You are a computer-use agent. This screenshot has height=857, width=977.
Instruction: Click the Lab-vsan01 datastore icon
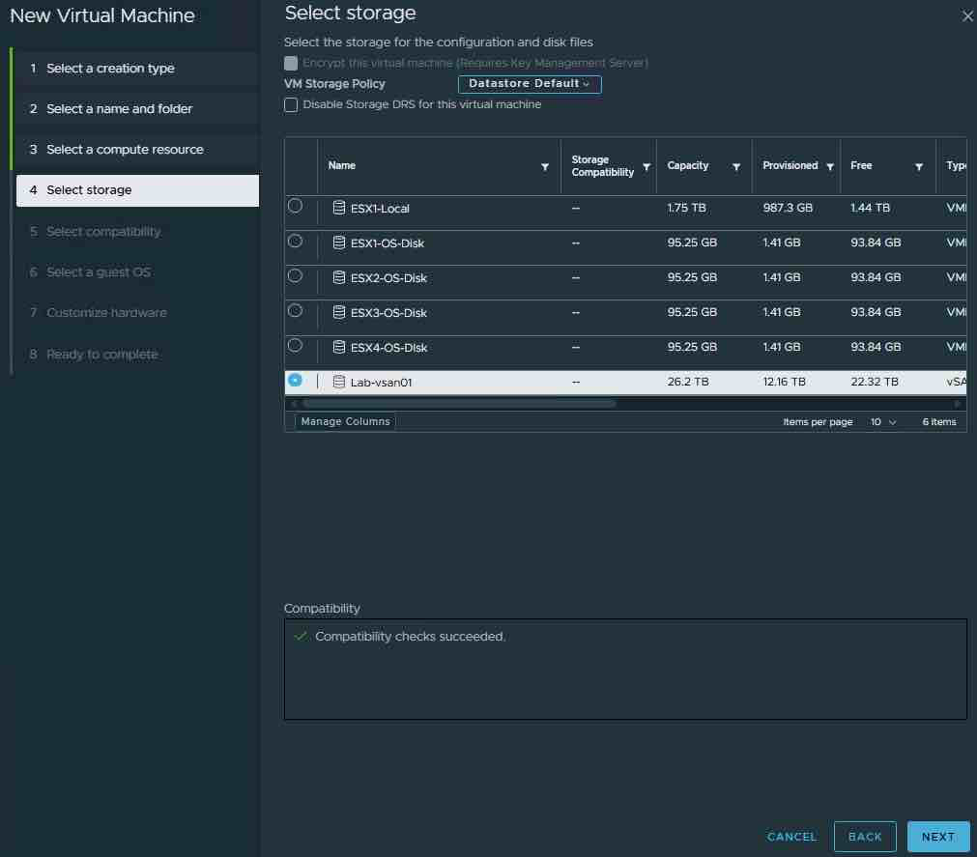click(339, 382)
